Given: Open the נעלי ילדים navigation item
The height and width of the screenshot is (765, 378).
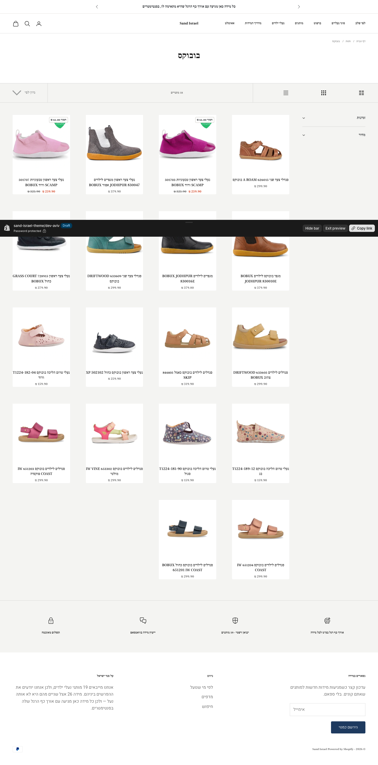Looking at the screenshot, I should point(278,23).
